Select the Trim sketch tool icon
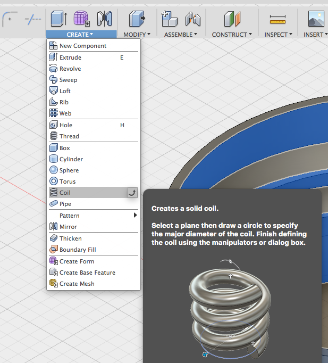 (33, 19)
